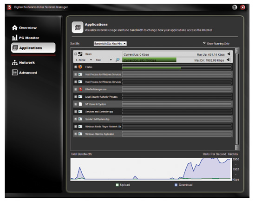This screenshot has height=202, width=255.
Task: Expand the Spooler SubSystem App row
Action: point(76,119)
